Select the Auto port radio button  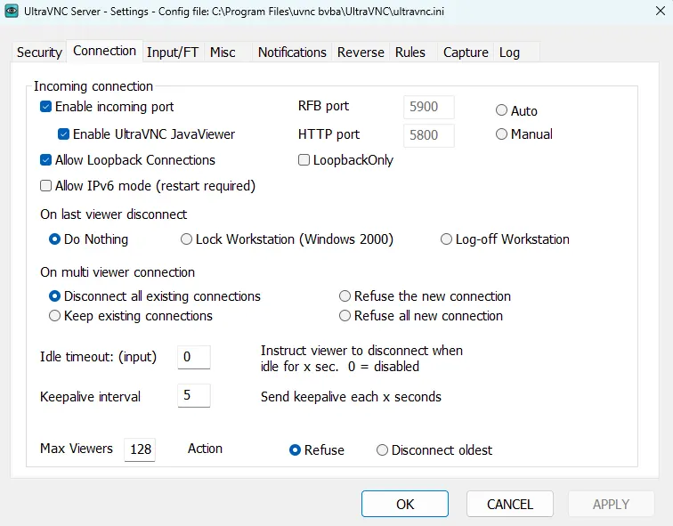(502, 111)
